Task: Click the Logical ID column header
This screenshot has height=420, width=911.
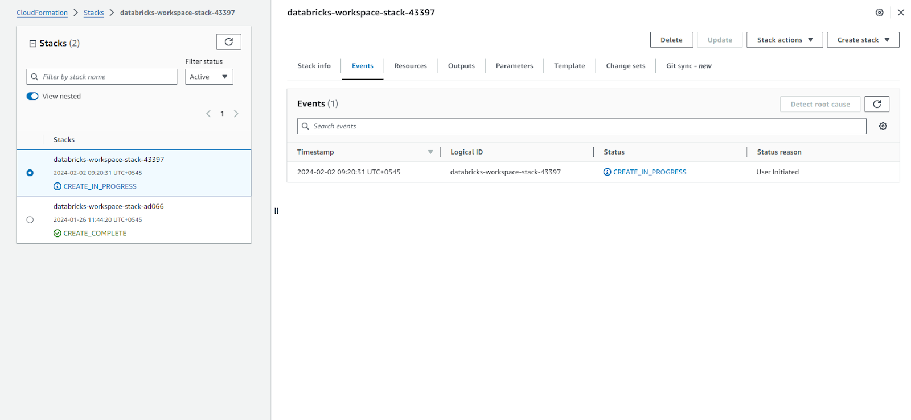Action: coord(466,152)
